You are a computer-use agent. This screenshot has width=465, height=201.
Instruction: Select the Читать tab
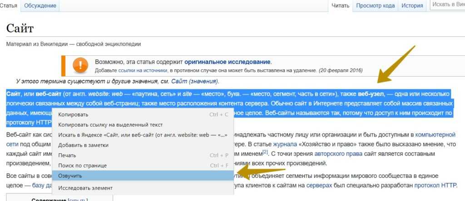[x=340, y=6]
